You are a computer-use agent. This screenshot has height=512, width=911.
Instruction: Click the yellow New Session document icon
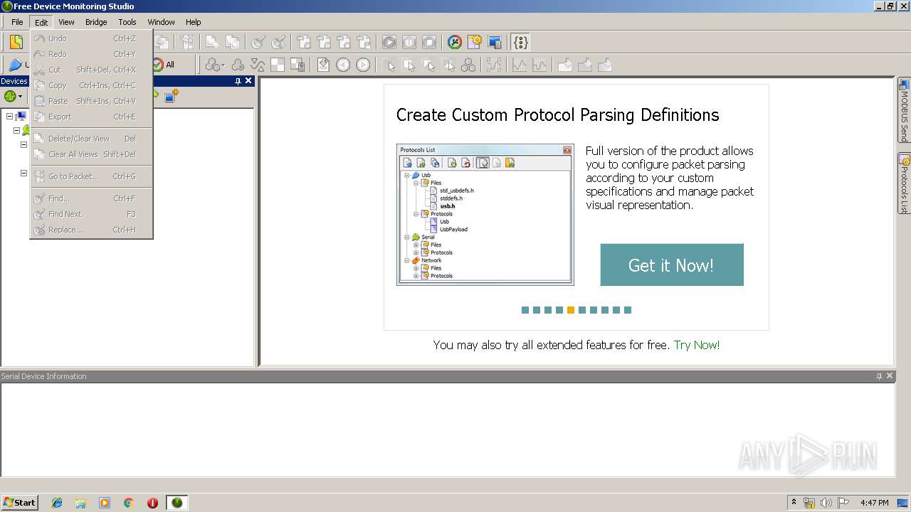click(16, 42)
